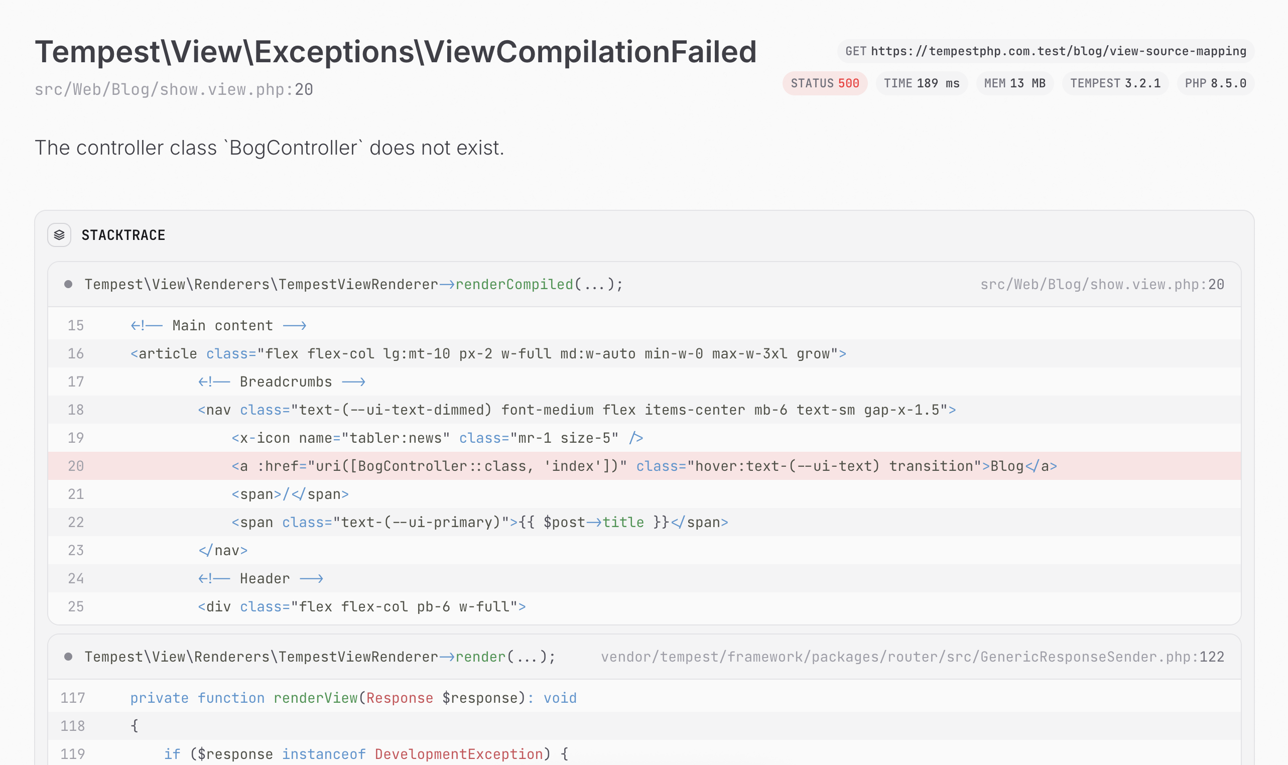Click the ViewCompilationFailed exception title
1288x765 pixels.
pyautogui.click(x=396, y=52)
